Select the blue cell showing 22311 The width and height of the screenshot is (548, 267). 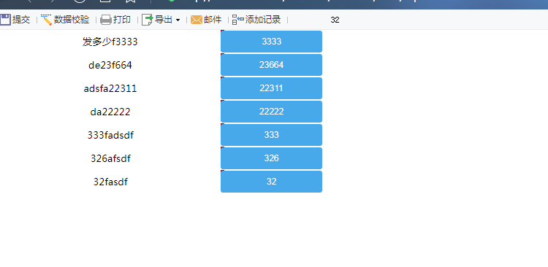271,88
